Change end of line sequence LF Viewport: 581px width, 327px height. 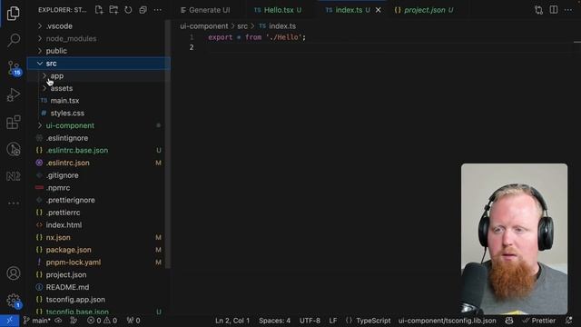pos(333,321)
